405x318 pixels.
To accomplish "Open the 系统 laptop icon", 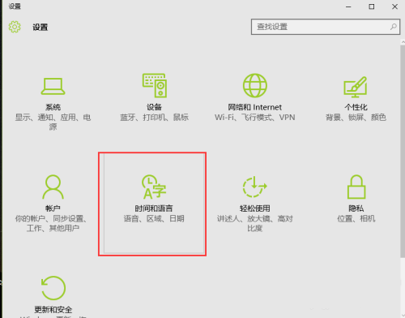I will click(53, 86).
